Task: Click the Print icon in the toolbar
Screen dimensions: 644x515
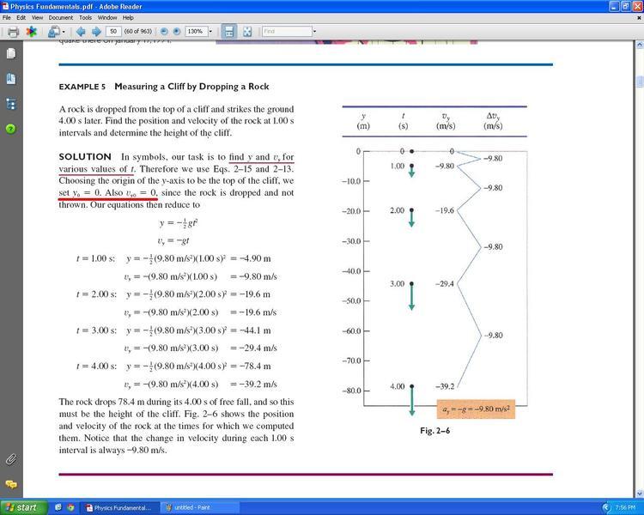Action: tap(13, 32)
